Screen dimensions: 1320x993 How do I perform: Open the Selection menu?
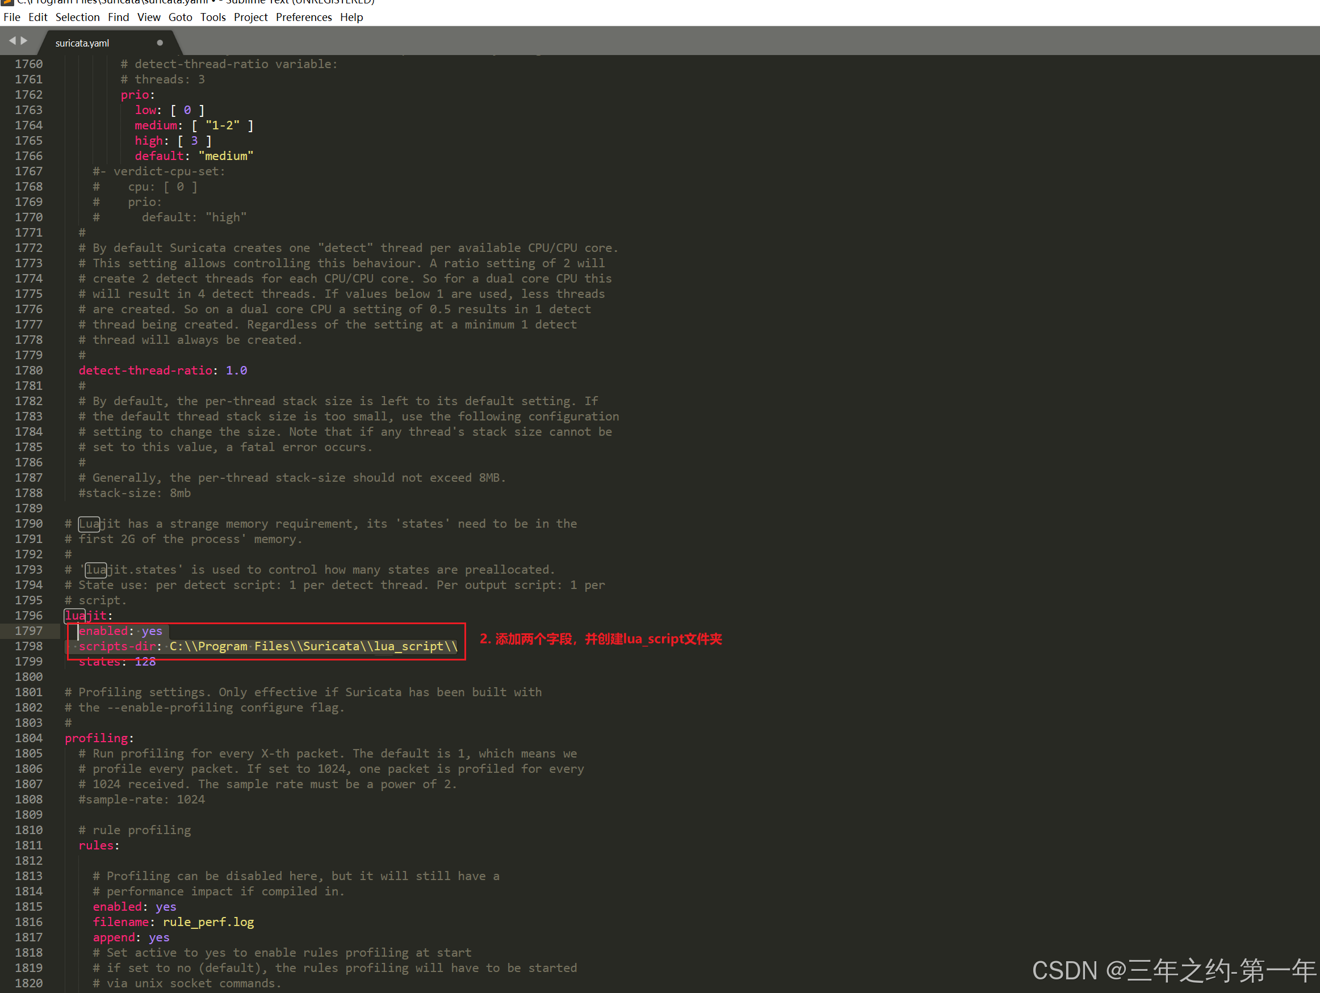point(78,17)
